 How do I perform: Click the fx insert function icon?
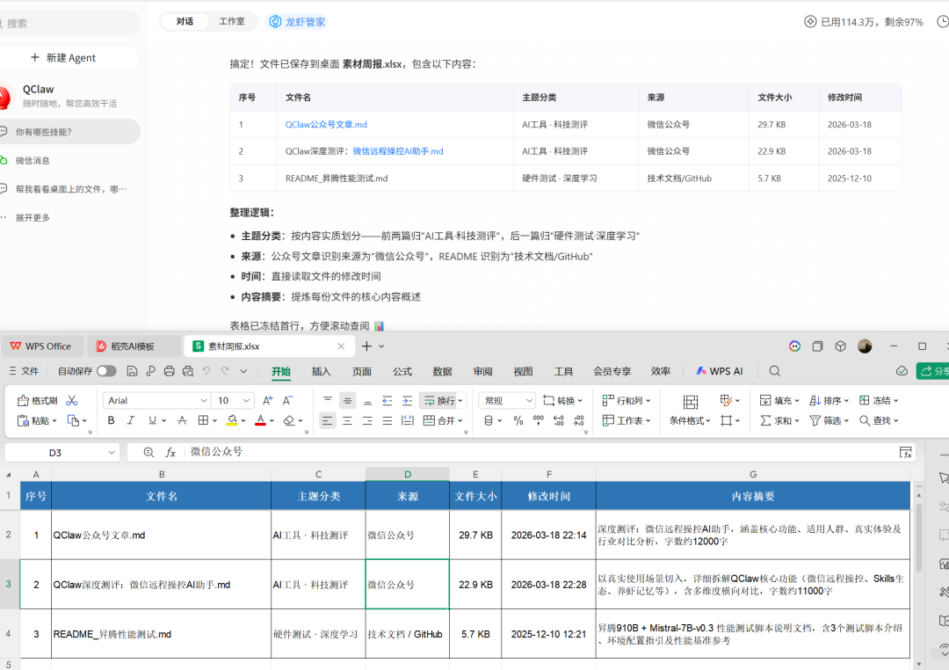(x=170, y=452)
